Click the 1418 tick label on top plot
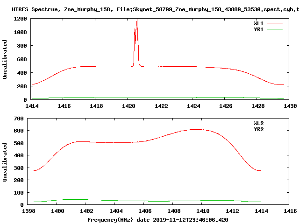The image size is (299, 224). [96, 106]
